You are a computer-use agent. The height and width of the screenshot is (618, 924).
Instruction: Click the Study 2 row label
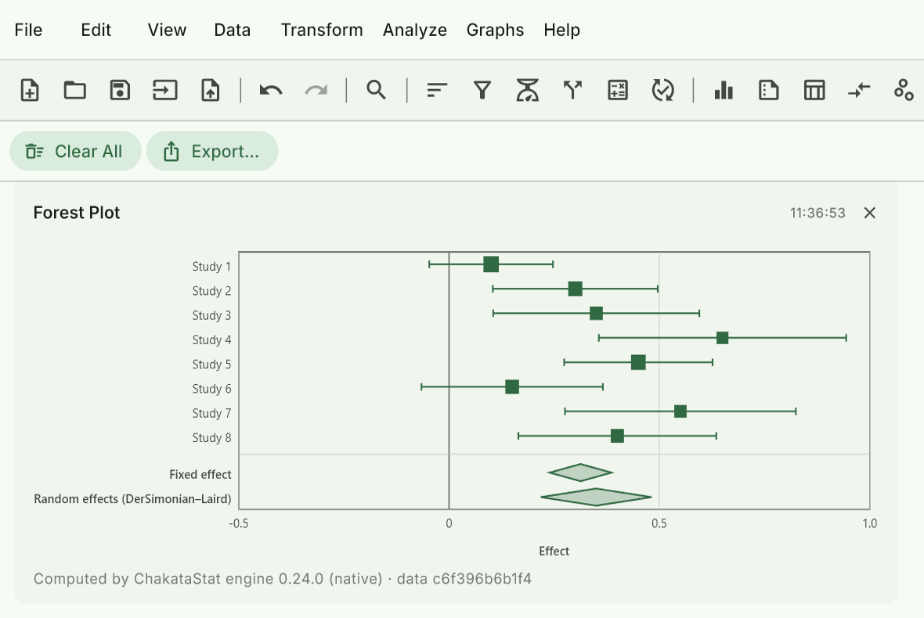point(211,291)
